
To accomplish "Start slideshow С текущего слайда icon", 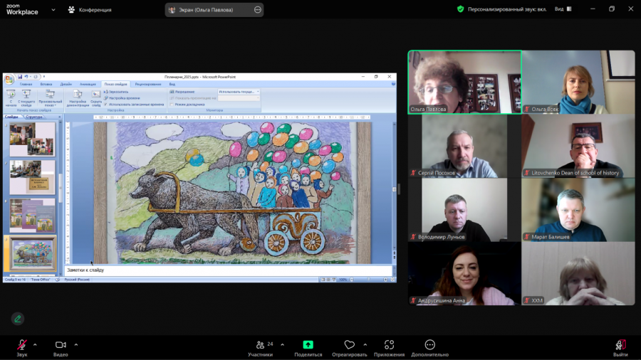I will click(x=26, y=95).
